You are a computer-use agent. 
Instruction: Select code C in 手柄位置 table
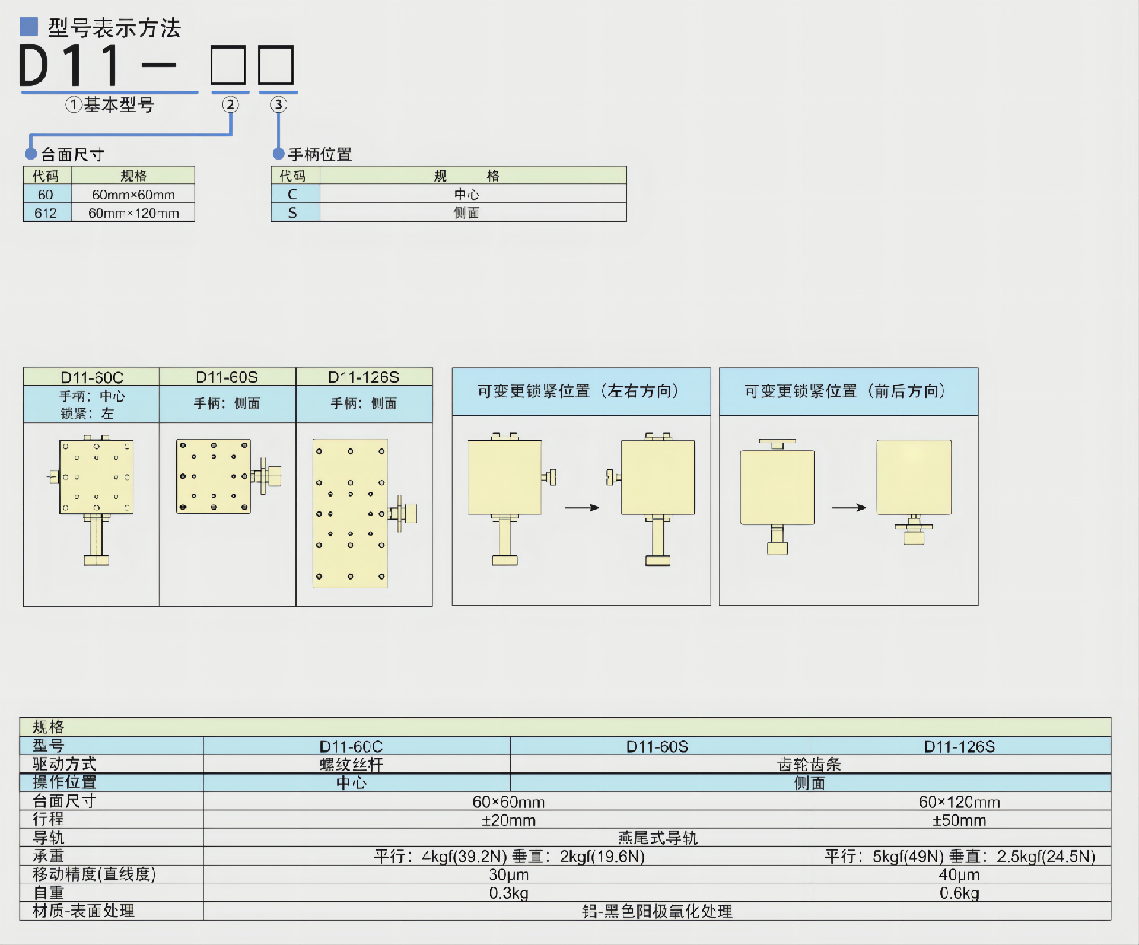pos(293,194)
